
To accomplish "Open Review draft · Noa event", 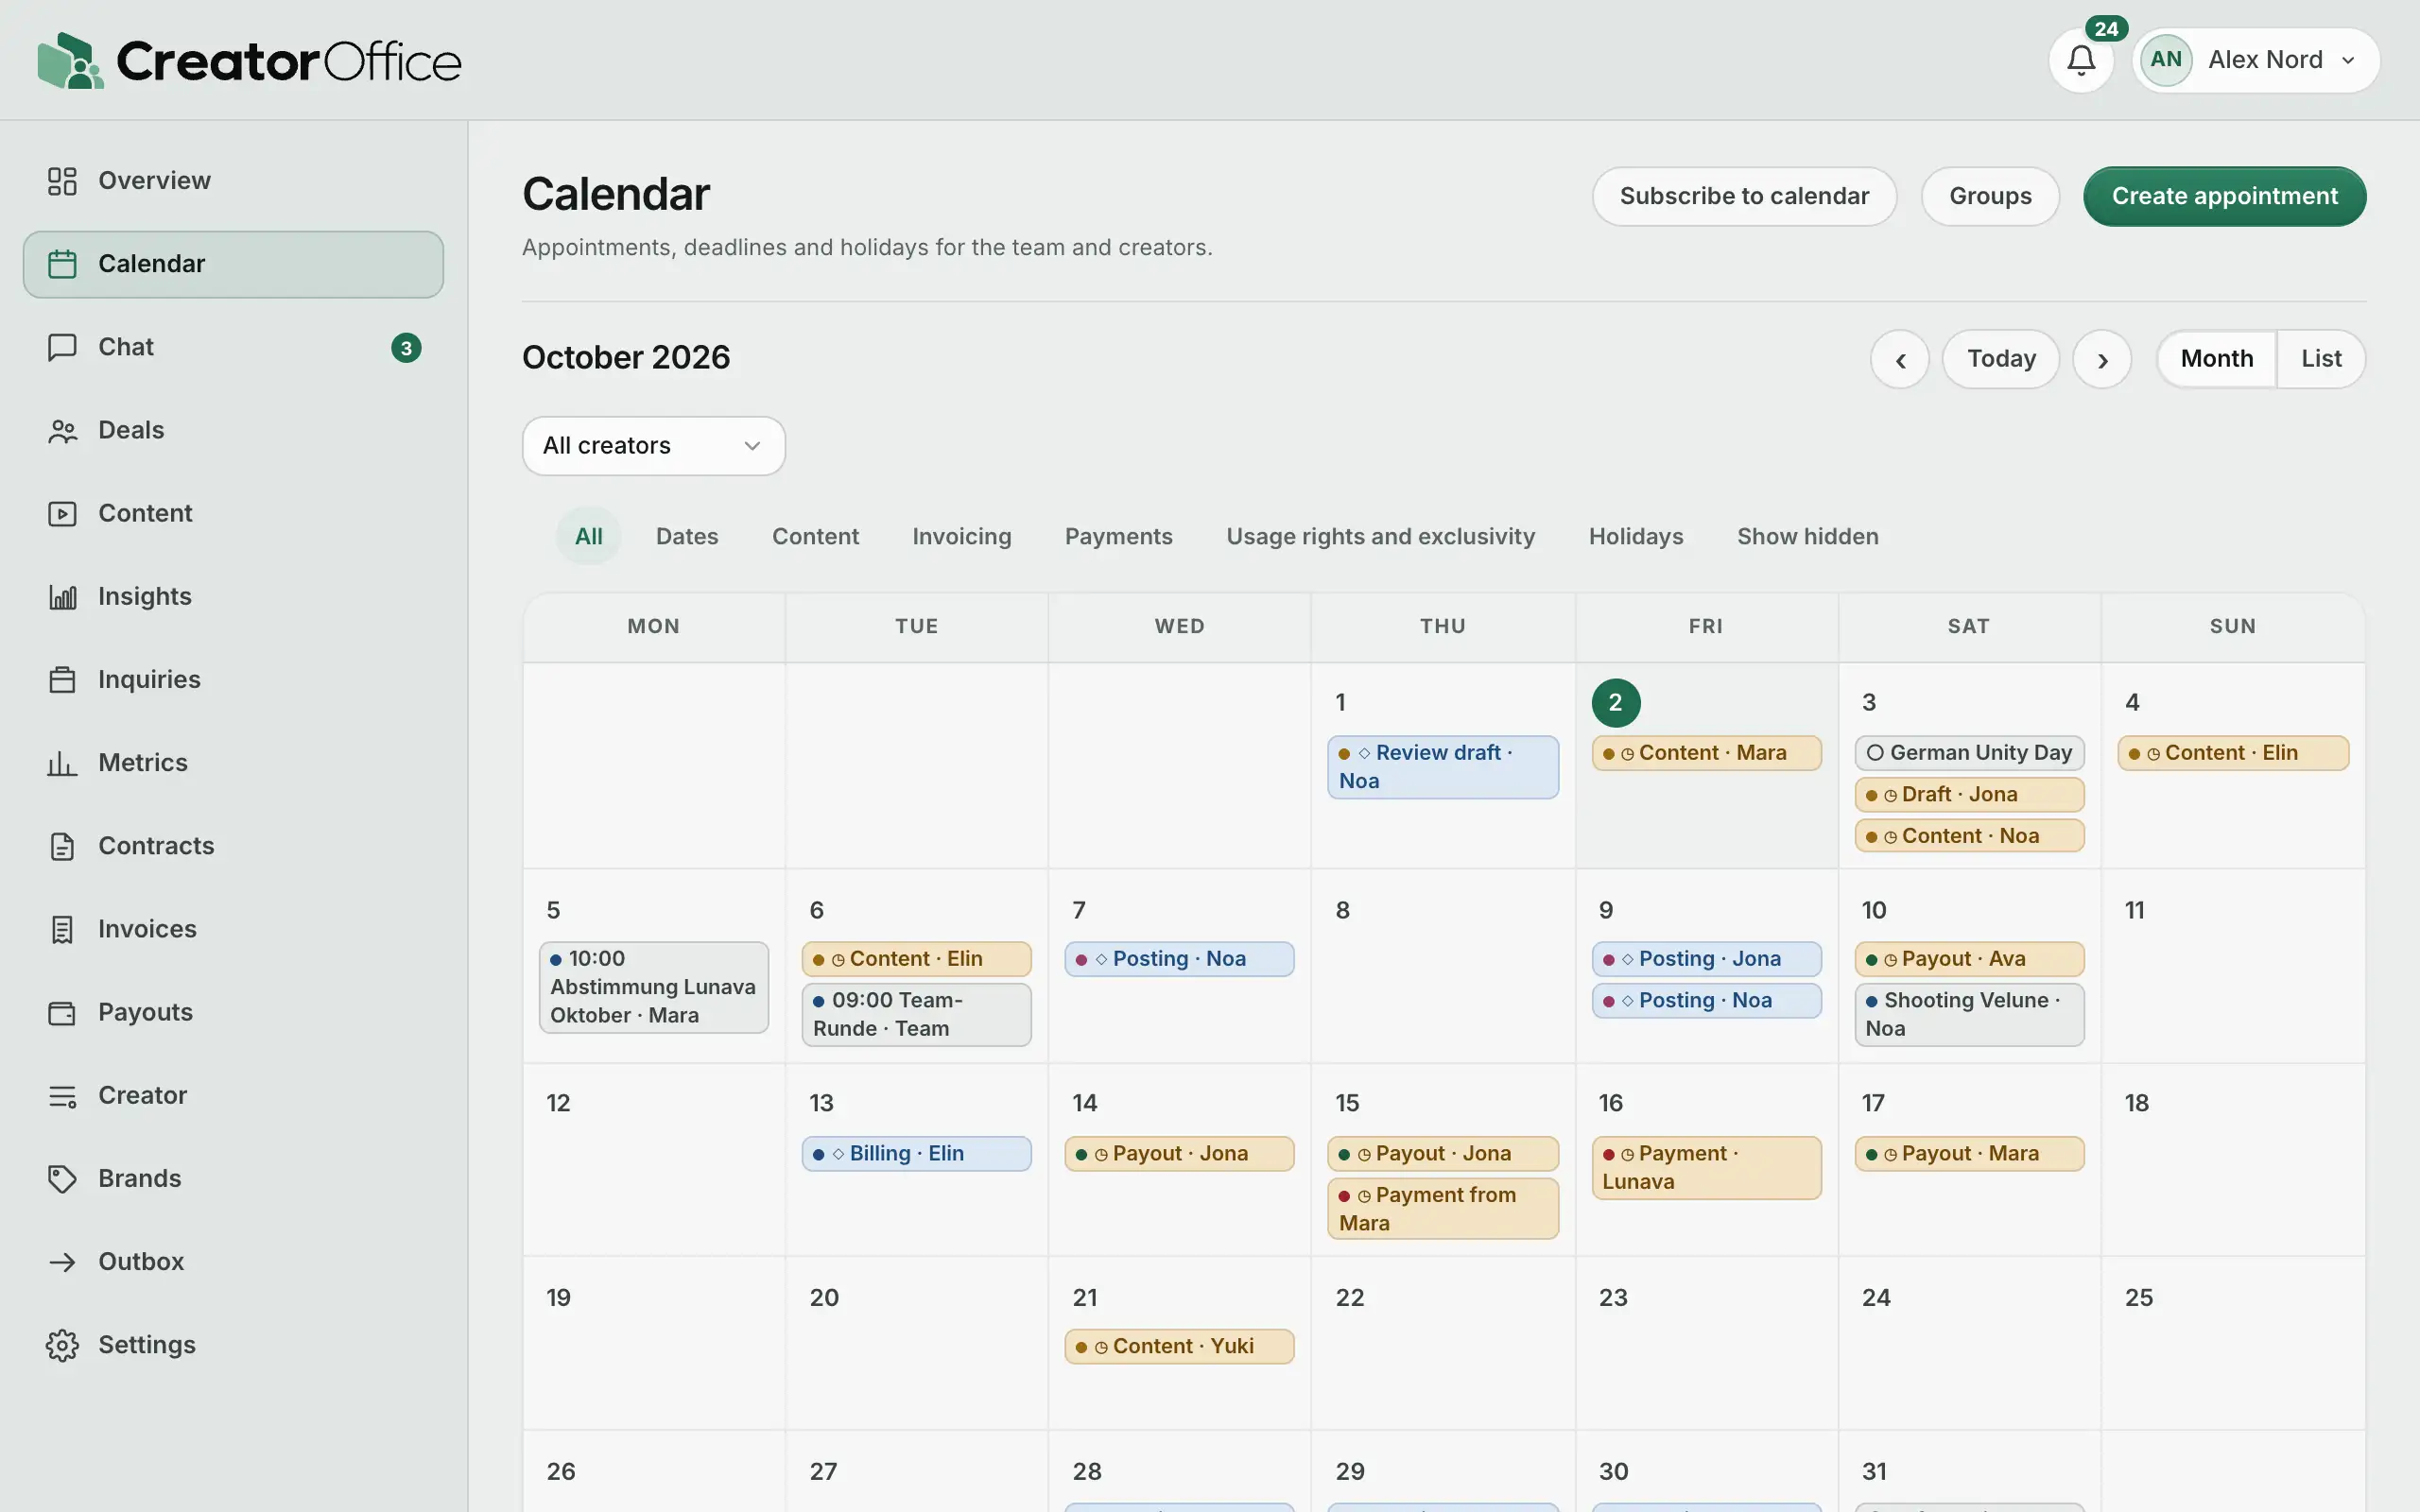I will [1442, 767].
